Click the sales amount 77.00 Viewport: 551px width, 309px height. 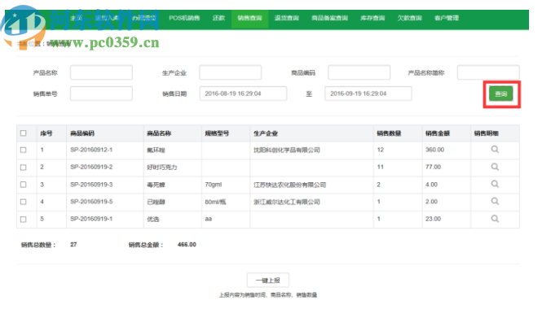[x=433, y=167]
